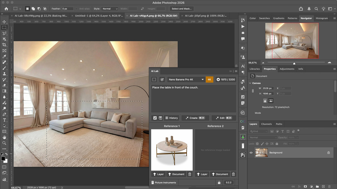The height and width of the screenshot is (189, 337).
Task: Open the Home screen icon
Action: pyautogui.click(x=6, y=9)
